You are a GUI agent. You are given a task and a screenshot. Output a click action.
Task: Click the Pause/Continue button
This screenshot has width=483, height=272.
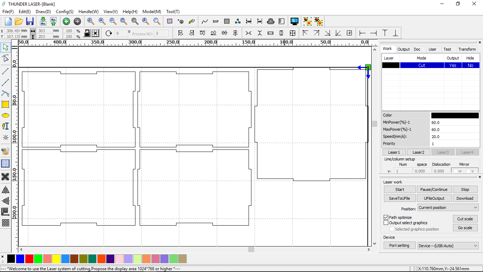pyautogui.click(x=434, y=189)
